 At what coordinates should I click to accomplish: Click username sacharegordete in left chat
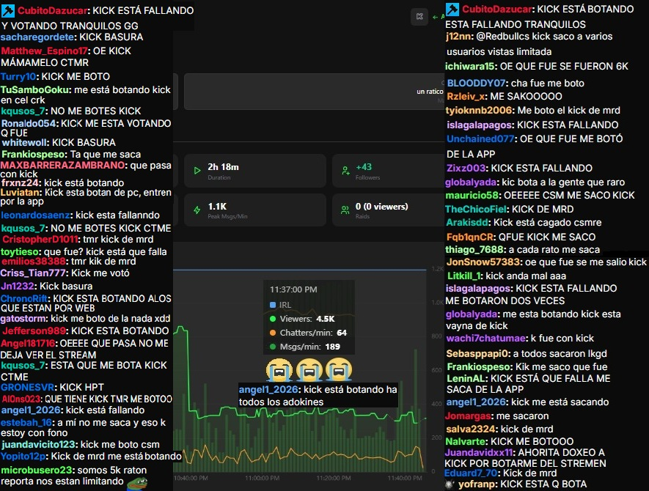point(37,37)
